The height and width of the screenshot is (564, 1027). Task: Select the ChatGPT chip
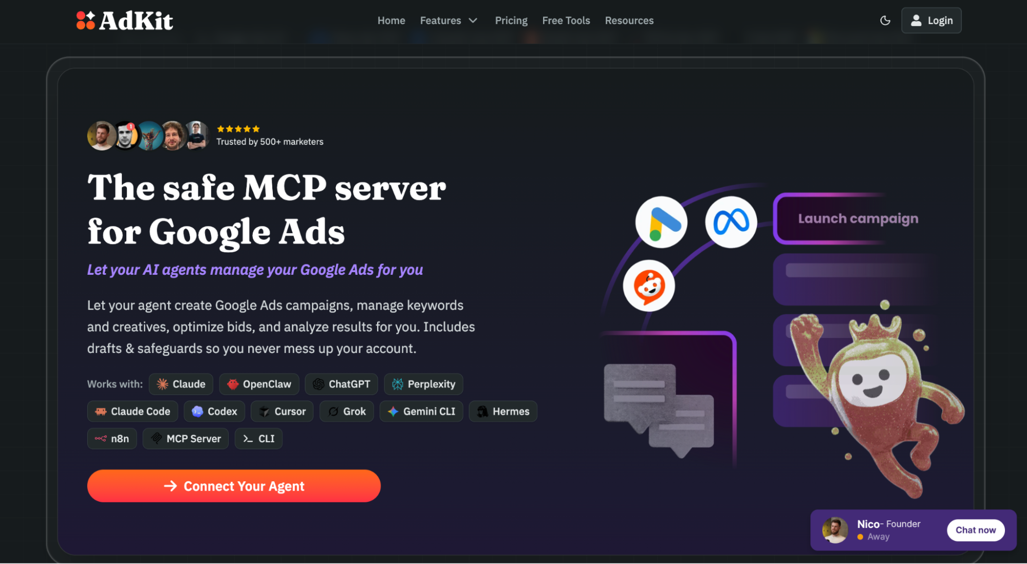tap(341, 384)
